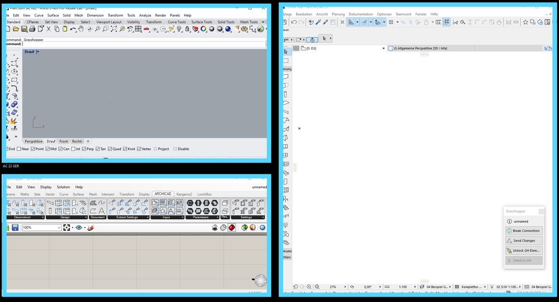Open ARCHICAD zoom 27% dropdown arrow
The width and height of the screenshot is (559, 302).
point(345,287)
